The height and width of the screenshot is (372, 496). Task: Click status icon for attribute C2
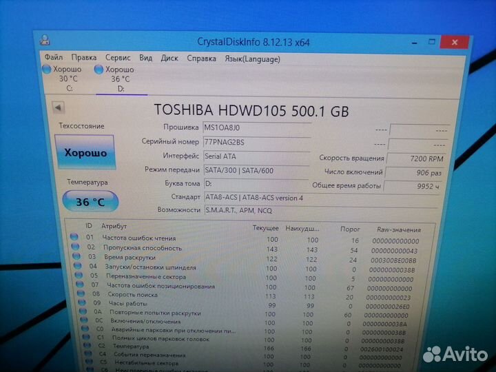tap(87, 345)
